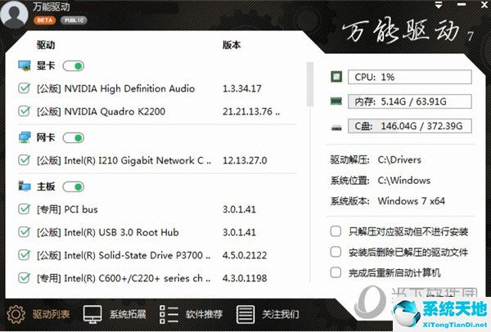Minimize the 万能驱动 window
Image resolution: width=491 pixels, height=332 pixels.
462,4
